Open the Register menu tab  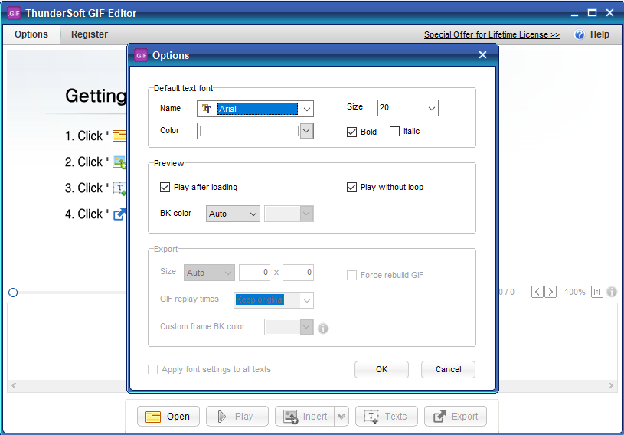click(90, 34)
